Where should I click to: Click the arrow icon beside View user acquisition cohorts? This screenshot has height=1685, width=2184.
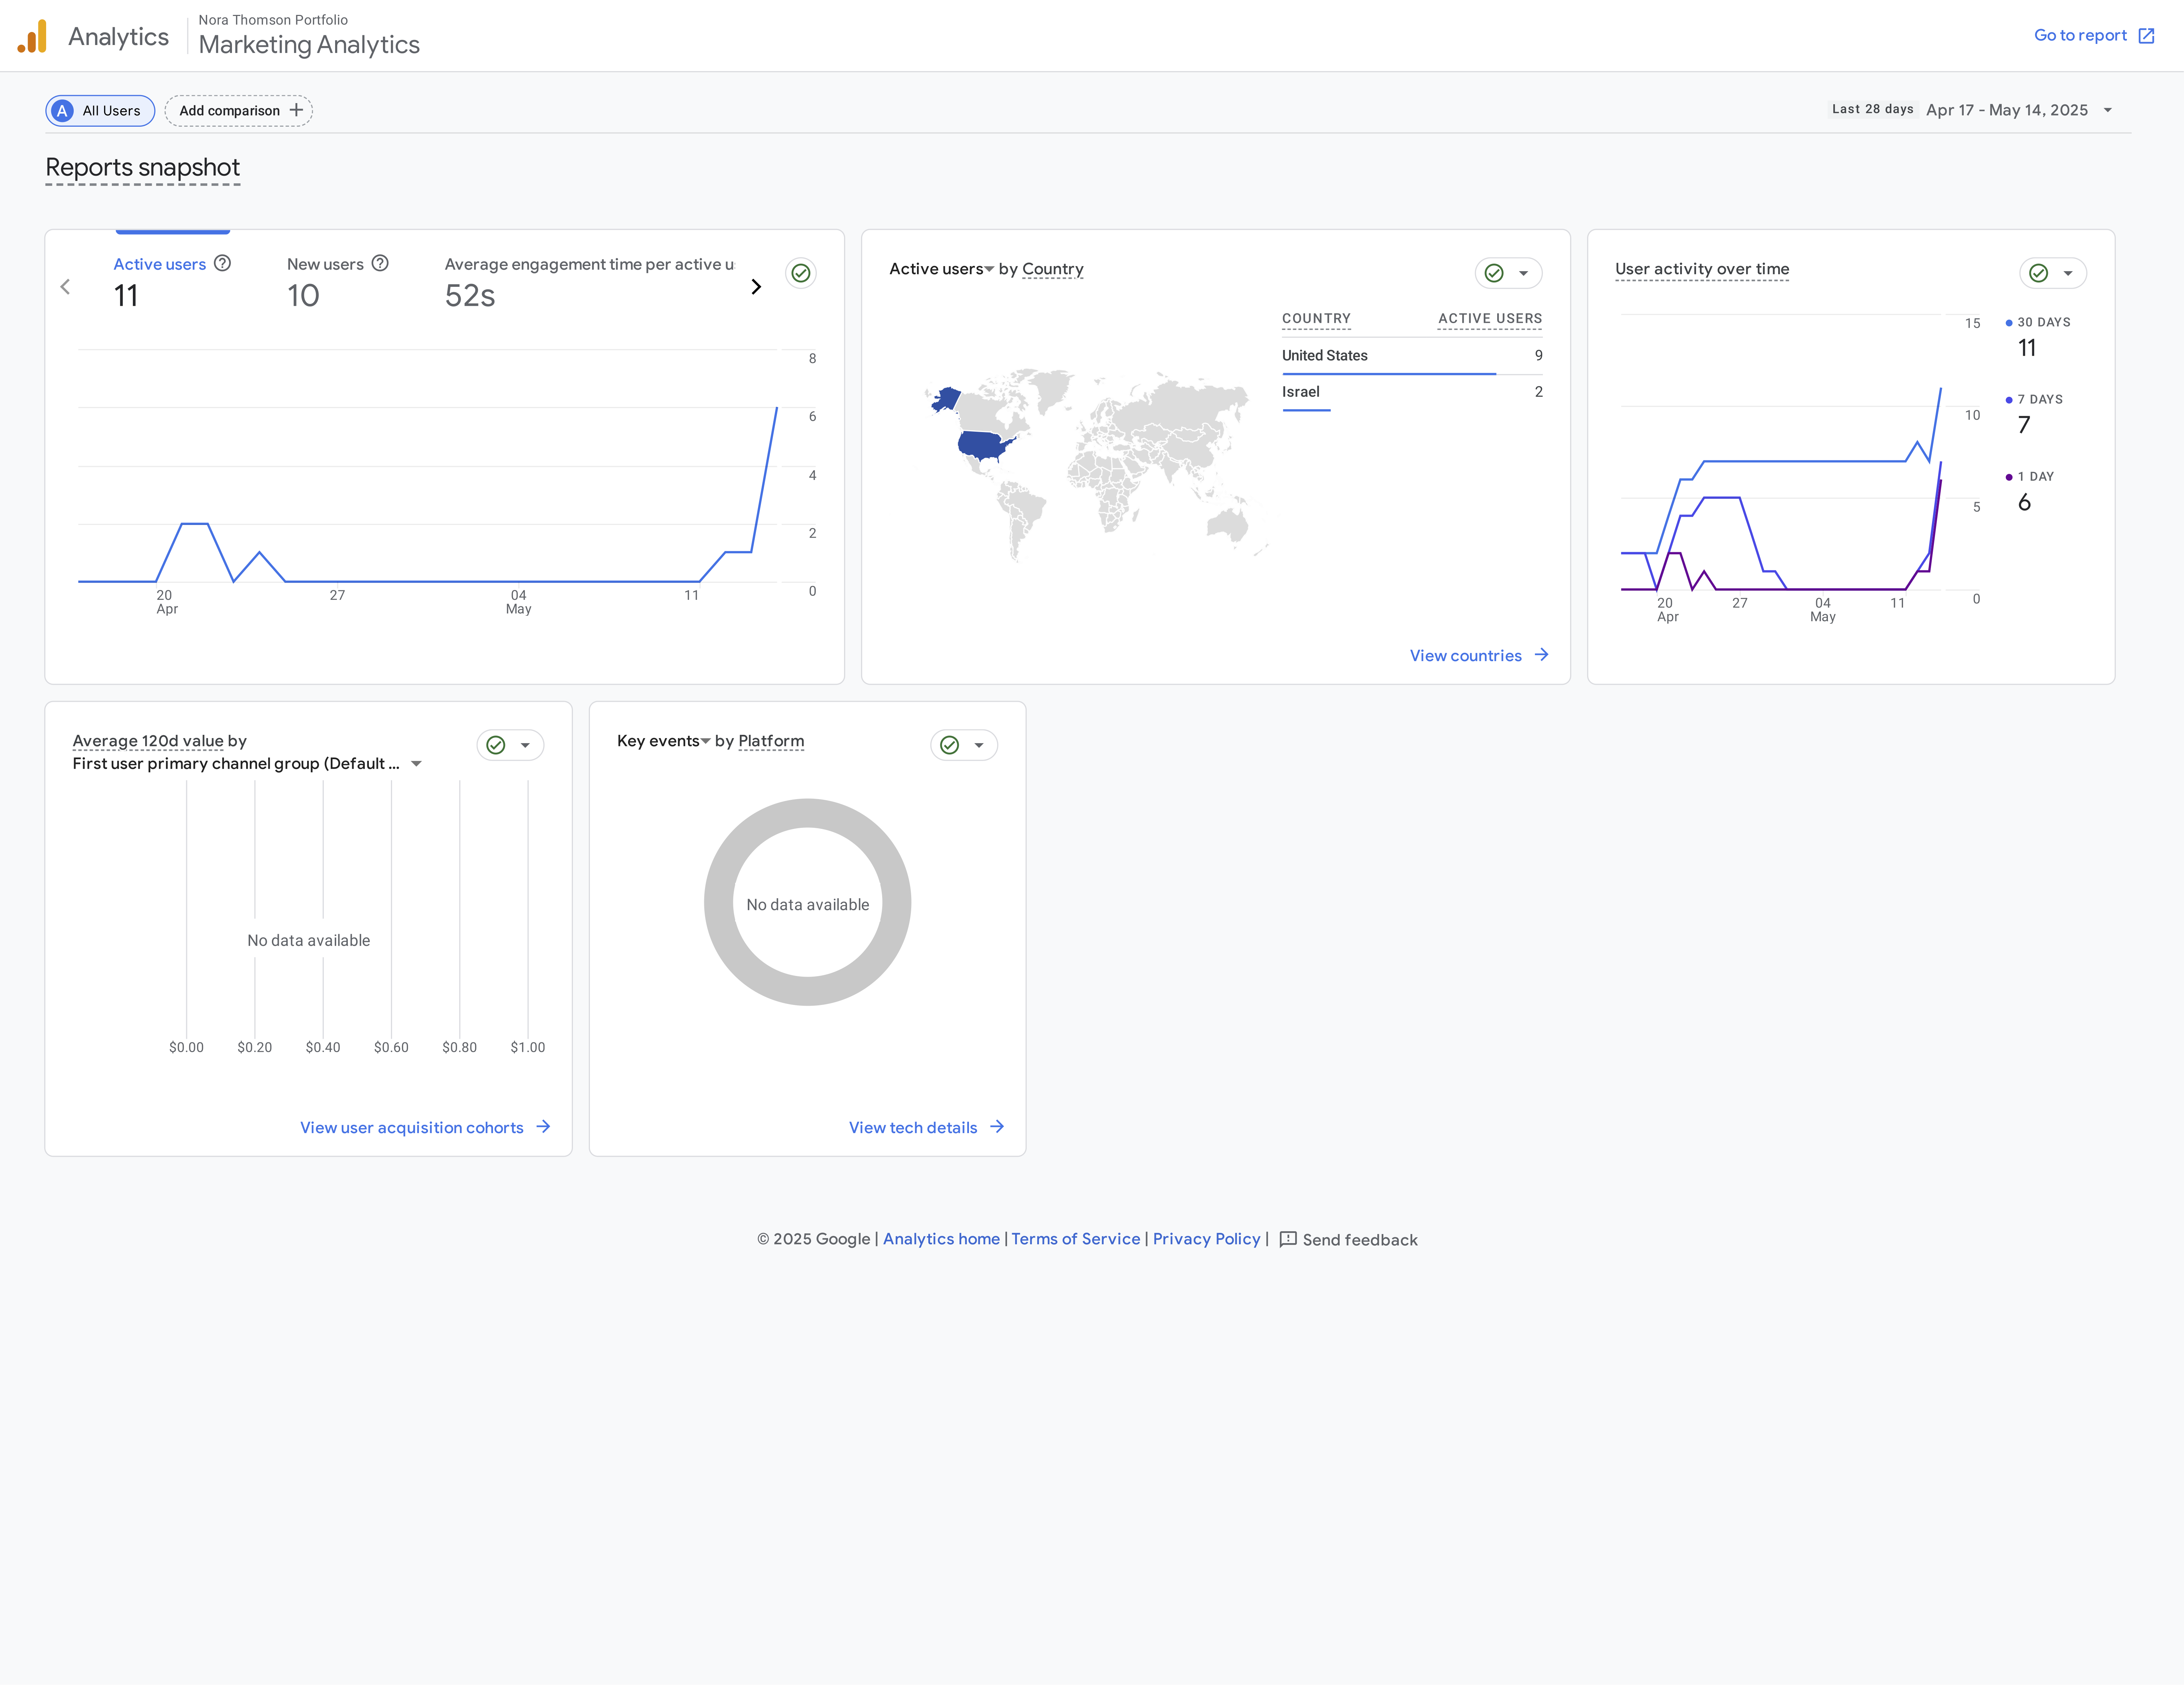pos(543,1127)
